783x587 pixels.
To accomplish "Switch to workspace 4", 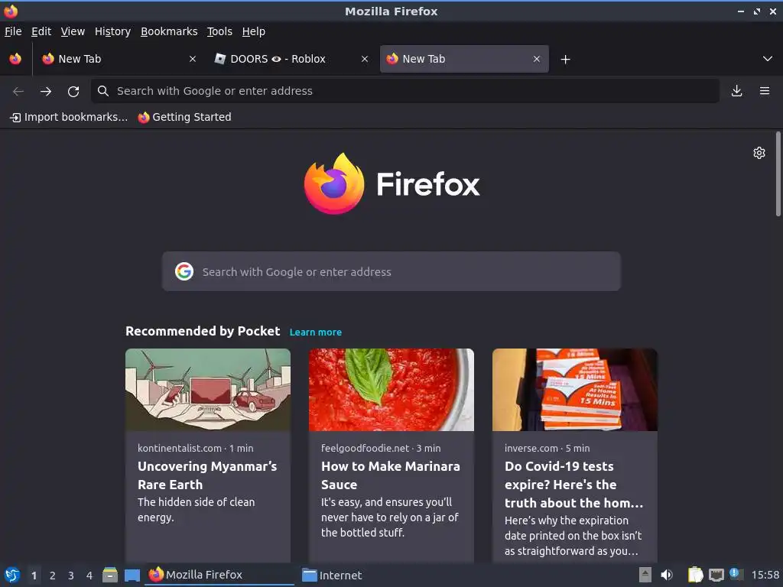I will tap(89, 576).
